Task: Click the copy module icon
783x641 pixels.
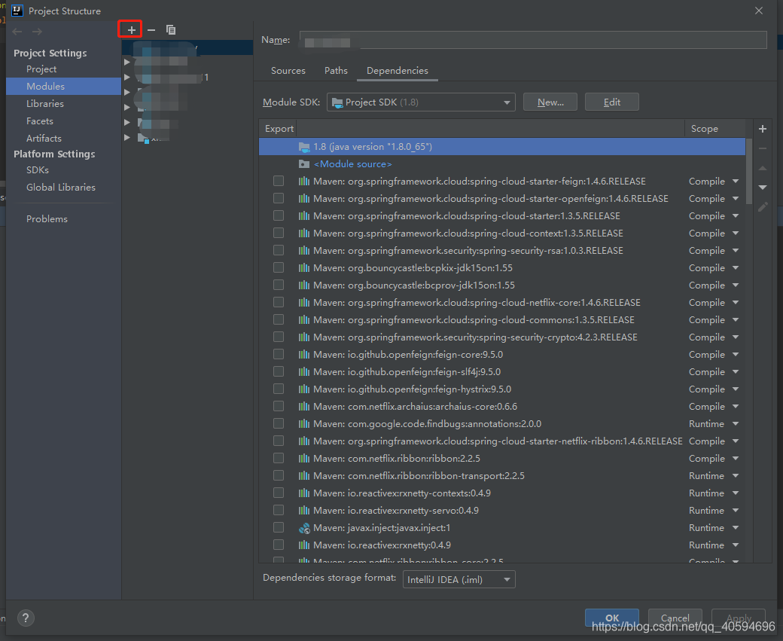Action: [171, 30]
